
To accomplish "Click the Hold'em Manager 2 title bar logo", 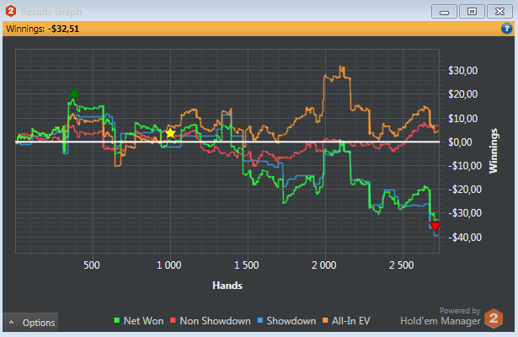I will coord(11,11).
